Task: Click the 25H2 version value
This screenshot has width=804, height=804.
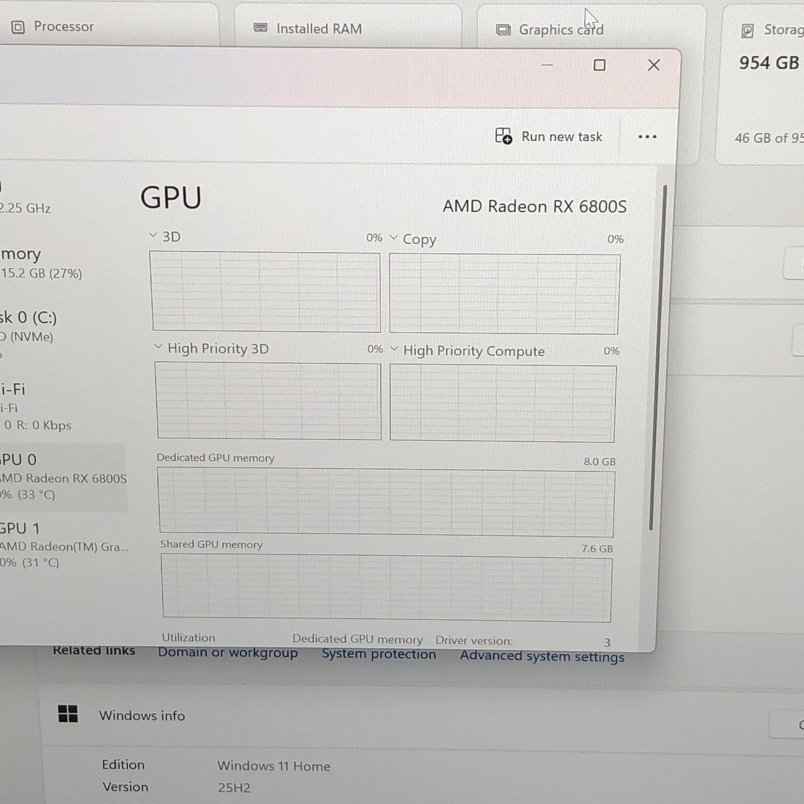Action: pos(234,788)
